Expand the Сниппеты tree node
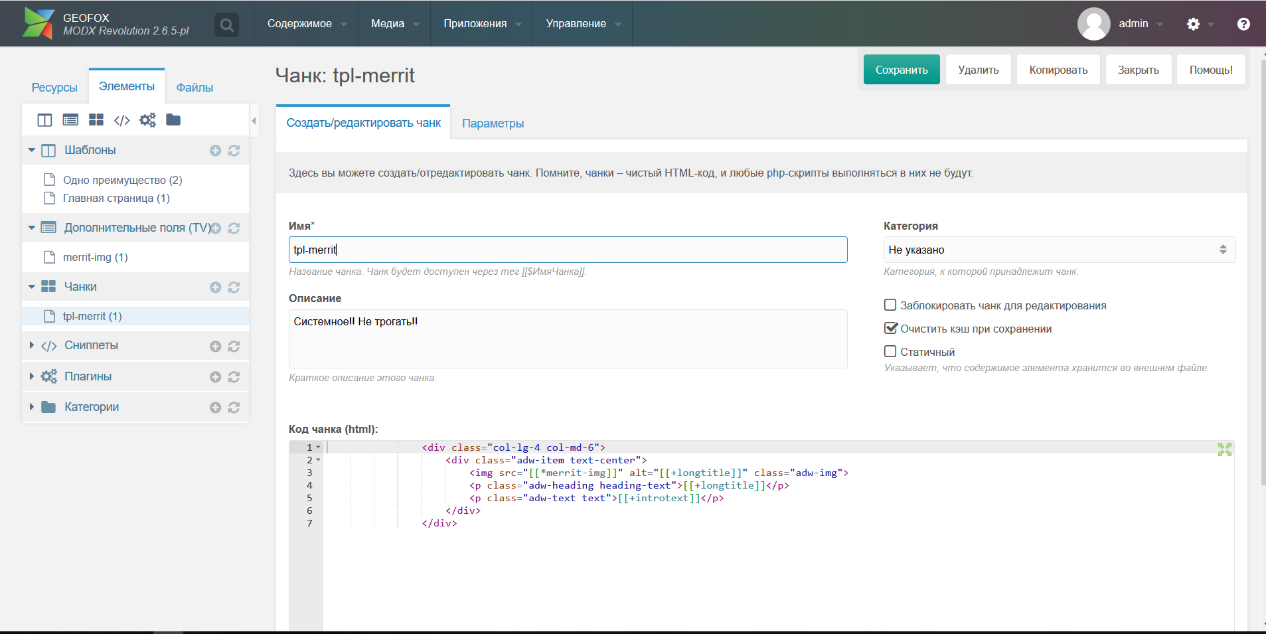 click(31, 345)
